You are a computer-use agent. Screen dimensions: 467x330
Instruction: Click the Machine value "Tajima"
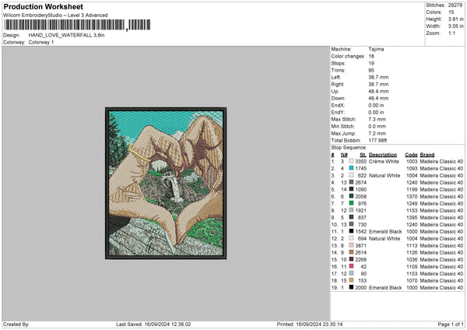pyautogui.click(x=376, y=49)
